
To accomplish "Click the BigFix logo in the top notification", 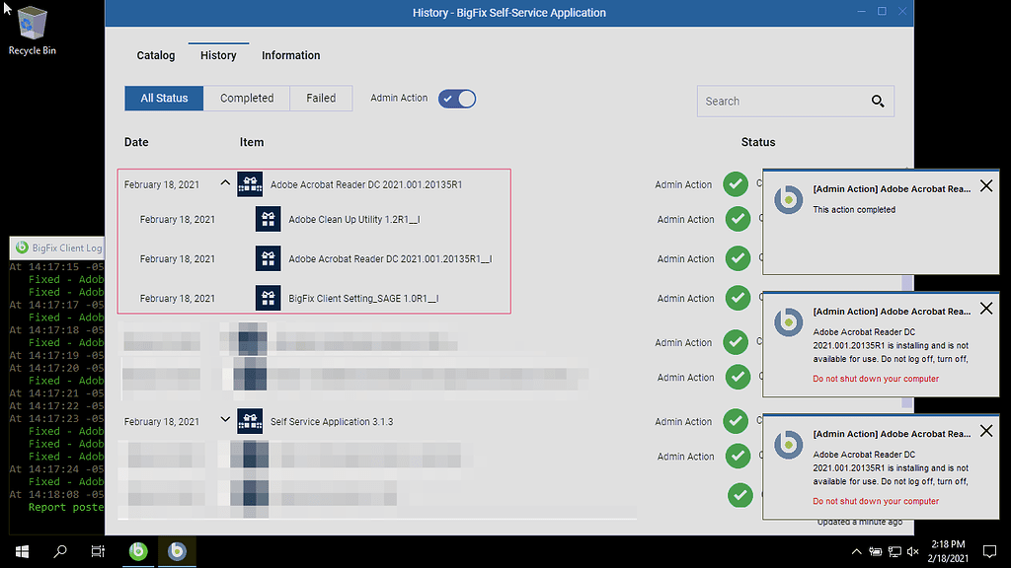I will [788, 199].
